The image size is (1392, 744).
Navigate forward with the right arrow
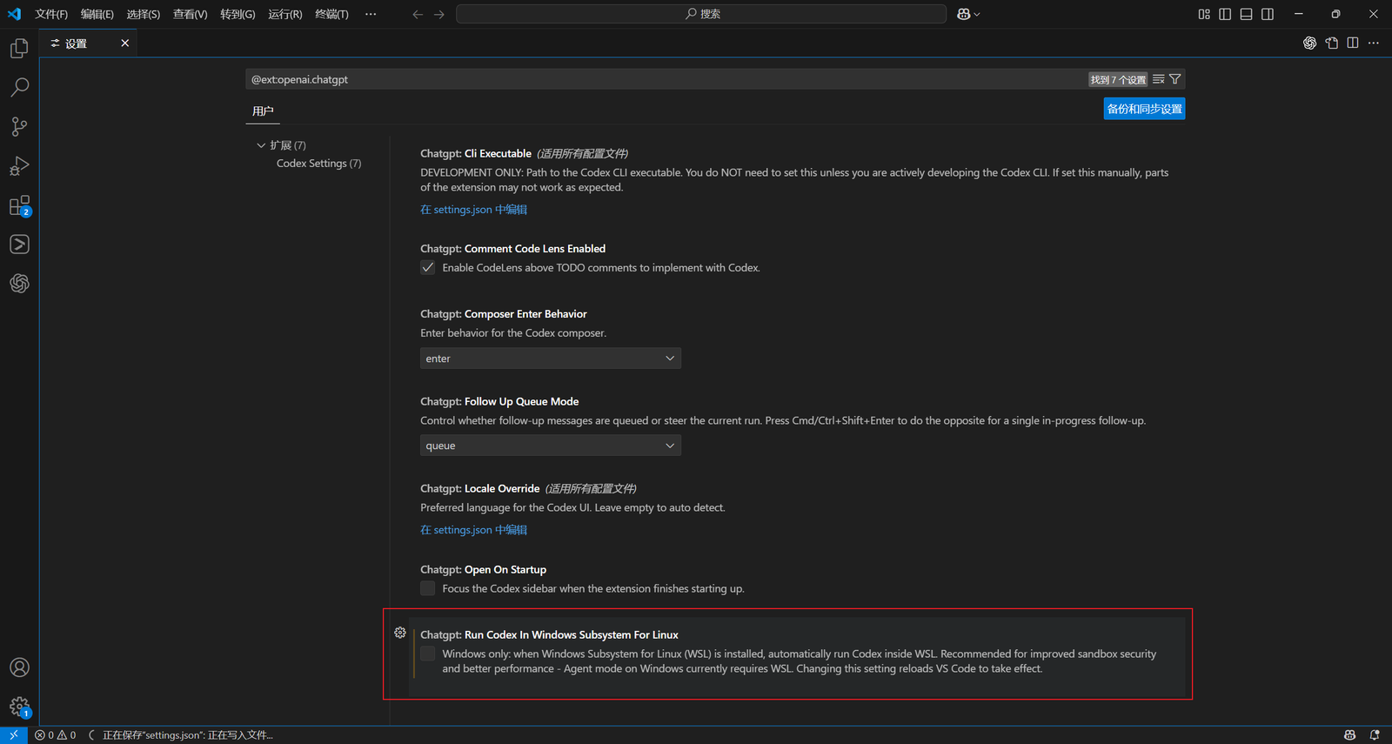pyautogui.click(x=439, y=14)
